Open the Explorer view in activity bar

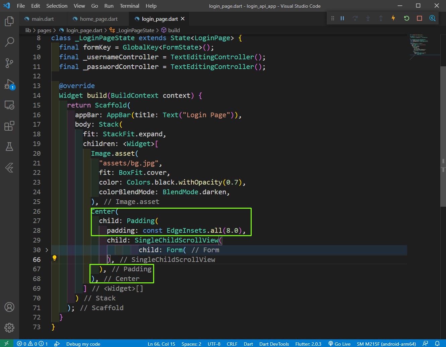(9, 21)
